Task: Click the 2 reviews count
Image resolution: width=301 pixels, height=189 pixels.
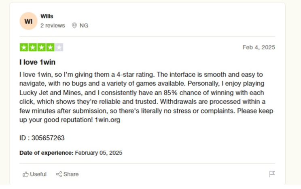Action: click(x=53, y=25)
